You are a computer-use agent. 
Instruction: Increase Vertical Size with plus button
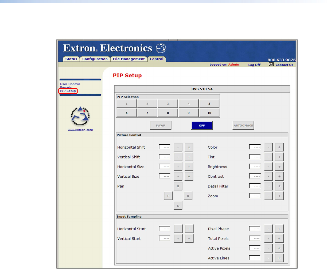pos(189,176)
